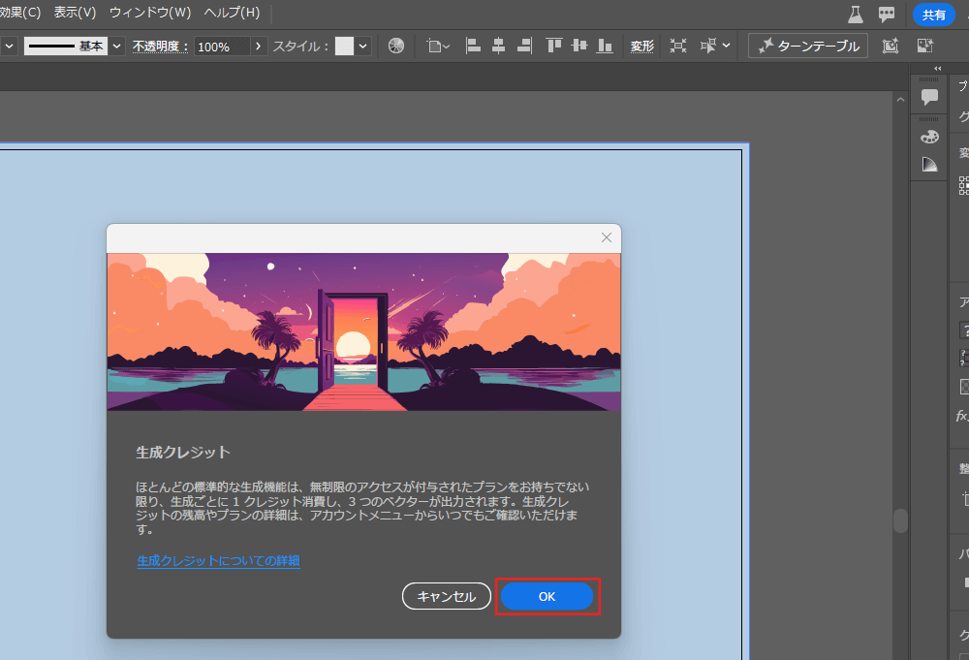This screenshot has width=969, height=660.
Task: Expand the stroke profile 基本 dropdown
Action: (117, 46)
